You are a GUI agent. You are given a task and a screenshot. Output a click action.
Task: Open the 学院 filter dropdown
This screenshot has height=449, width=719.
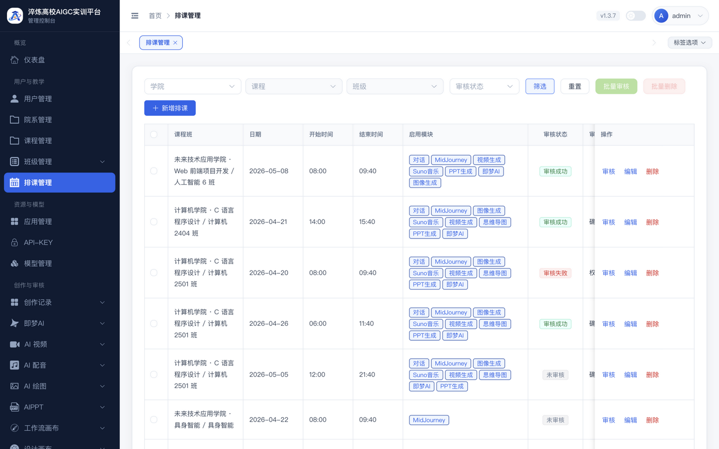[x=193, y=86]
